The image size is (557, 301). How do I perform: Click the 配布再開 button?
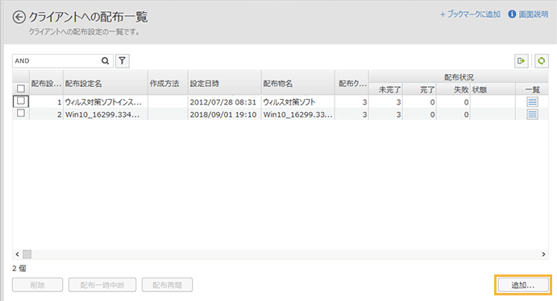tap(168, 285)
